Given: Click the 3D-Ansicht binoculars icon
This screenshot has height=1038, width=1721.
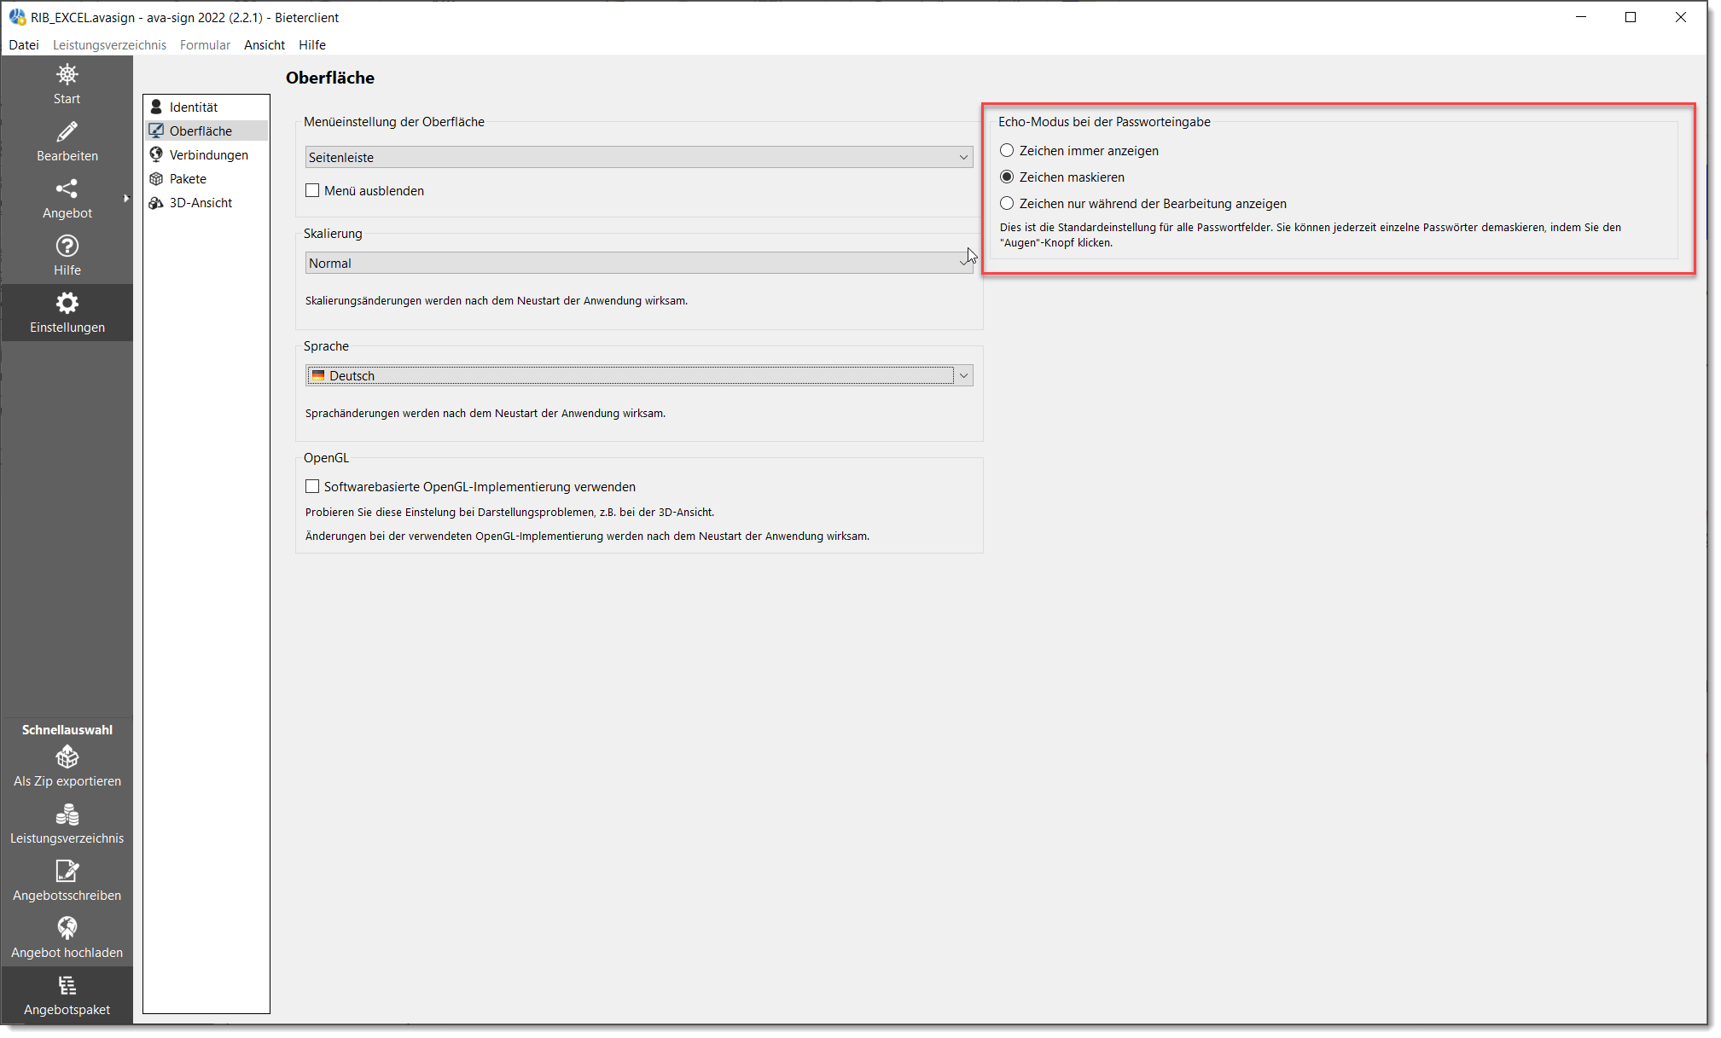Looking at the screenshot, I should pyautogui.click(x=156, y=202).
